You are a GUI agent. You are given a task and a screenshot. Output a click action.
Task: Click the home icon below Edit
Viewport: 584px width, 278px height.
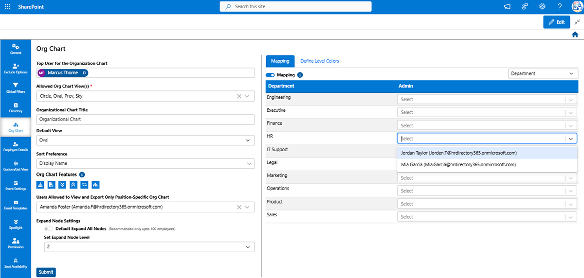575,35
